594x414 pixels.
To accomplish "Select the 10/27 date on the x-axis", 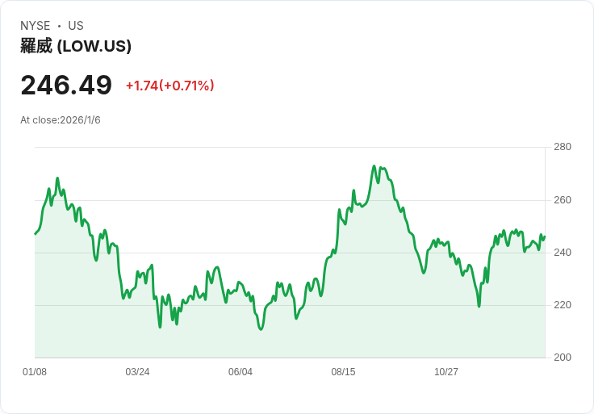I will (446, 372).
